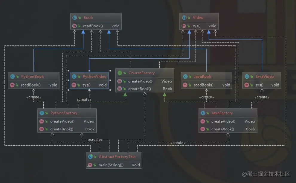296x183 pixels.
Task: Click the PythonBook class icon
Action: tap(13, 77)
